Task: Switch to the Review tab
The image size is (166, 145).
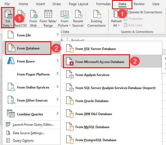Action: pos(139,4)
